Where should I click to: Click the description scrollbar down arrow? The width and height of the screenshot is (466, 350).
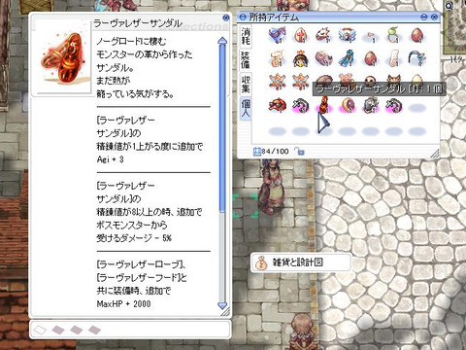tap(222, 305)
